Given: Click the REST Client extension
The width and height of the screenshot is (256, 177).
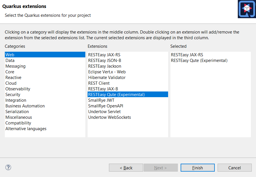Looking at the screenshot, I should [99, 83].
